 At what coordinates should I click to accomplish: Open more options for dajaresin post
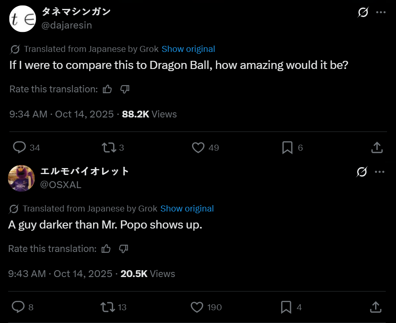(x=381, y=12)
